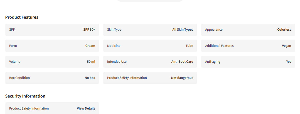
Task: Click the Form Cream feature row
Action: pyautogui.click(x=52, y=46)
